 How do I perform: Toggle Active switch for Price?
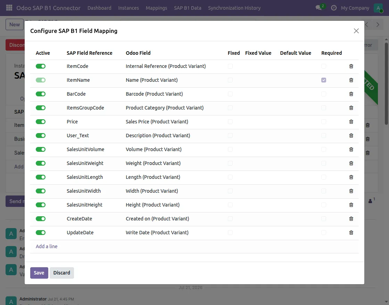pyautogui.click(x=41, y=122)
